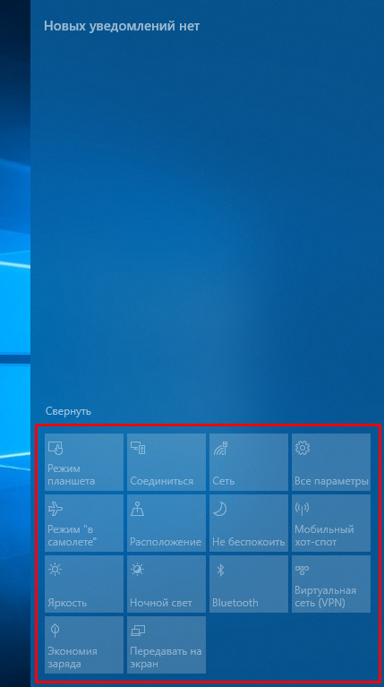384x687 pixels.
Task: Enable Не беспокоить quick action
Action: [249, 523]
